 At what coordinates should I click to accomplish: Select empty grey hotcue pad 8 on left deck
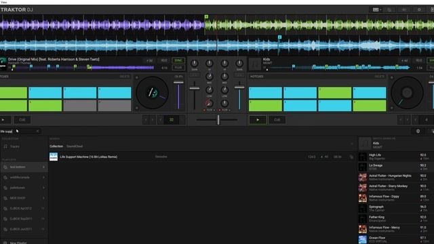(115, 106)
